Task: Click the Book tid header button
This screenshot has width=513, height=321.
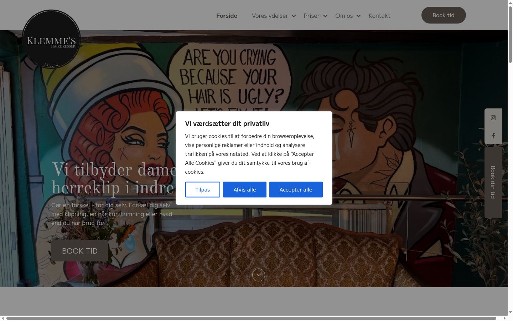Action: (444, 15)
